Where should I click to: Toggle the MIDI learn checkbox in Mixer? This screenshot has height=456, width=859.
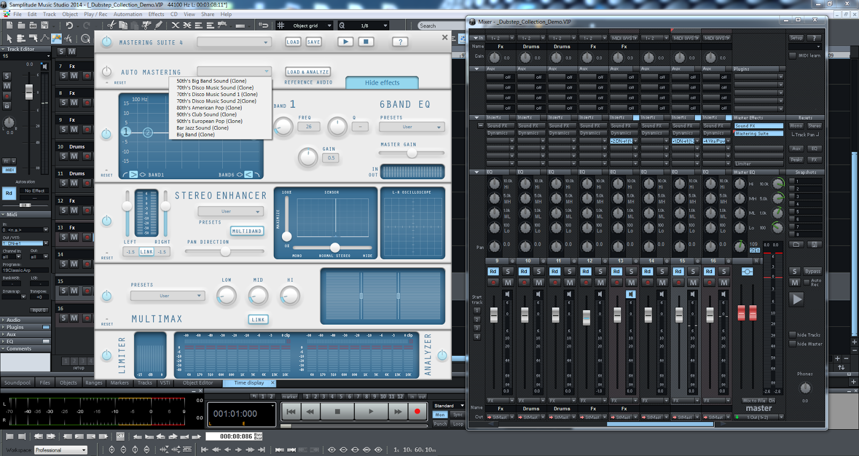pos(792,56)
